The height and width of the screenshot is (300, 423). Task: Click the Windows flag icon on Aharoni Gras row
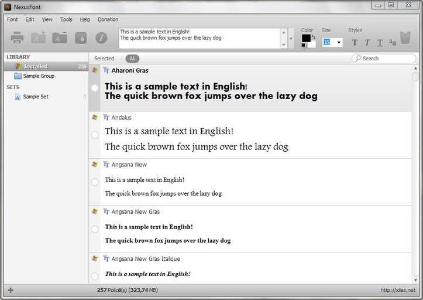pyautogui.click(x=95, y=70)
